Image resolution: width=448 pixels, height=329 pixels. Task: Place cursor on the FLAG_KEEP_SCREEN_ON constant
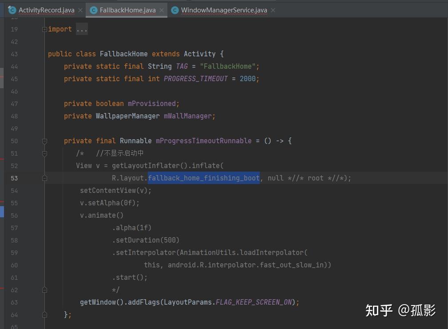pos(253,302)
